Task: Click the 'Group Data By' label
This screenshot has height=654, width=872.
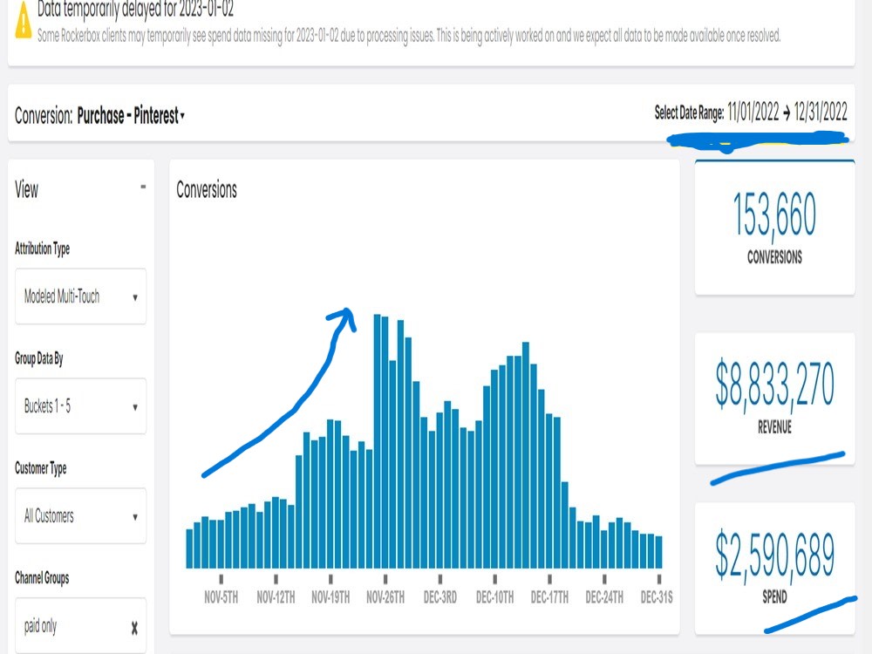Action: pyautogui.click(x=39, y=358)
